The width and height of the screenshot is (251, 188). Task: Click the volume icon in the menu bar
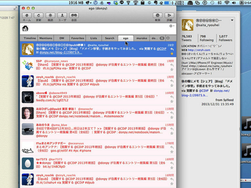coord(234,3)
